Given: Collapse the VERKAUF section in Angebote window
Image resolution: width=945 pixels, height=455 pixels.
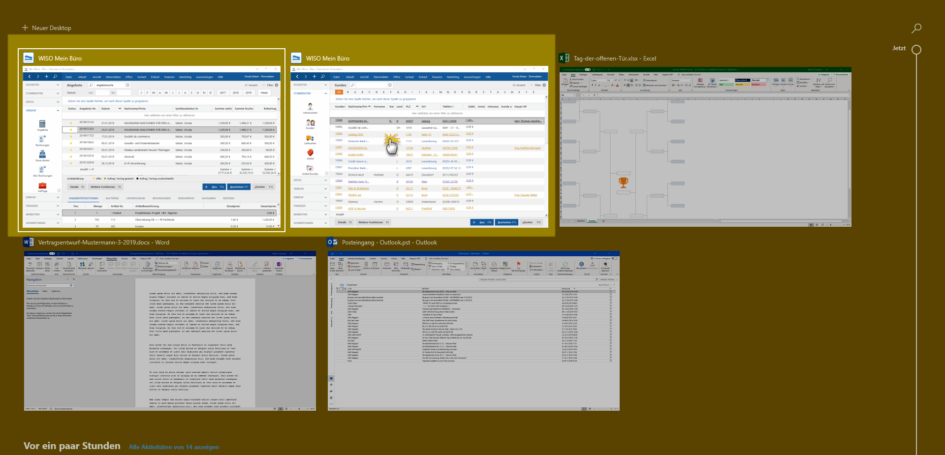Looking at the screenshot, I should click(58, 111).
